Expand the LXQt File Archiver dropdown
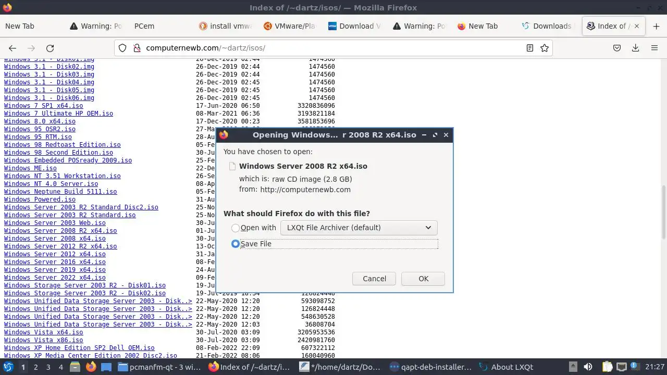667x375 pixels. tap(359, 228)
